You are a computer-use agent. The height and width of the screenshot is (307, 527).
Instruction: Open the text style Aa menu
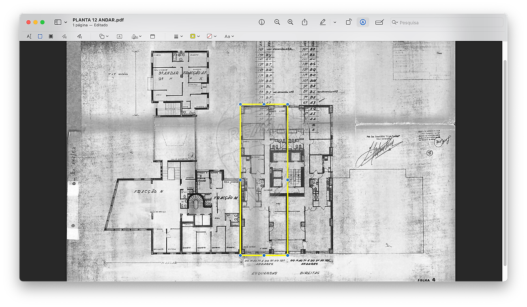click(x=229, y=36)
